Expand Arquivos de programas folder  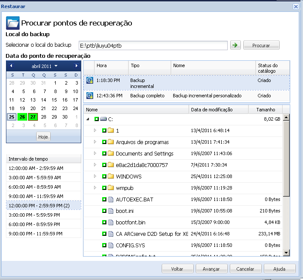(95, 142)
